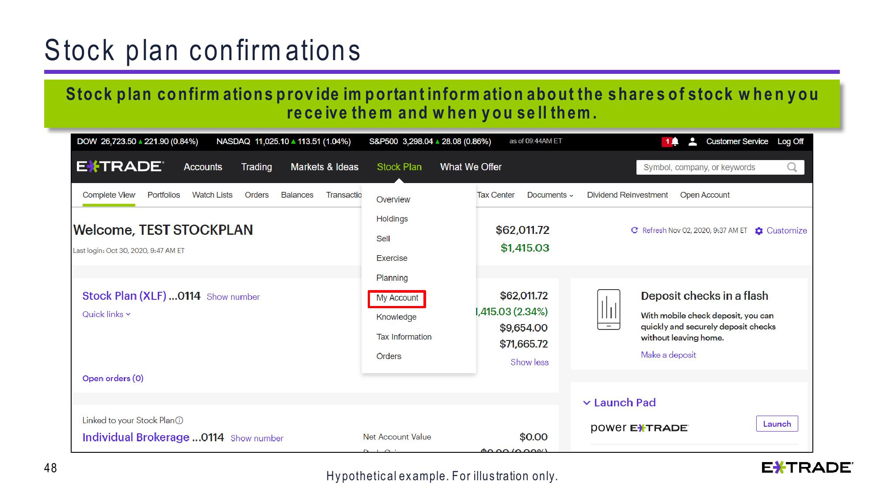Open the Open Account tab
The width and height of the screenshot is (884, 497).
705,195
